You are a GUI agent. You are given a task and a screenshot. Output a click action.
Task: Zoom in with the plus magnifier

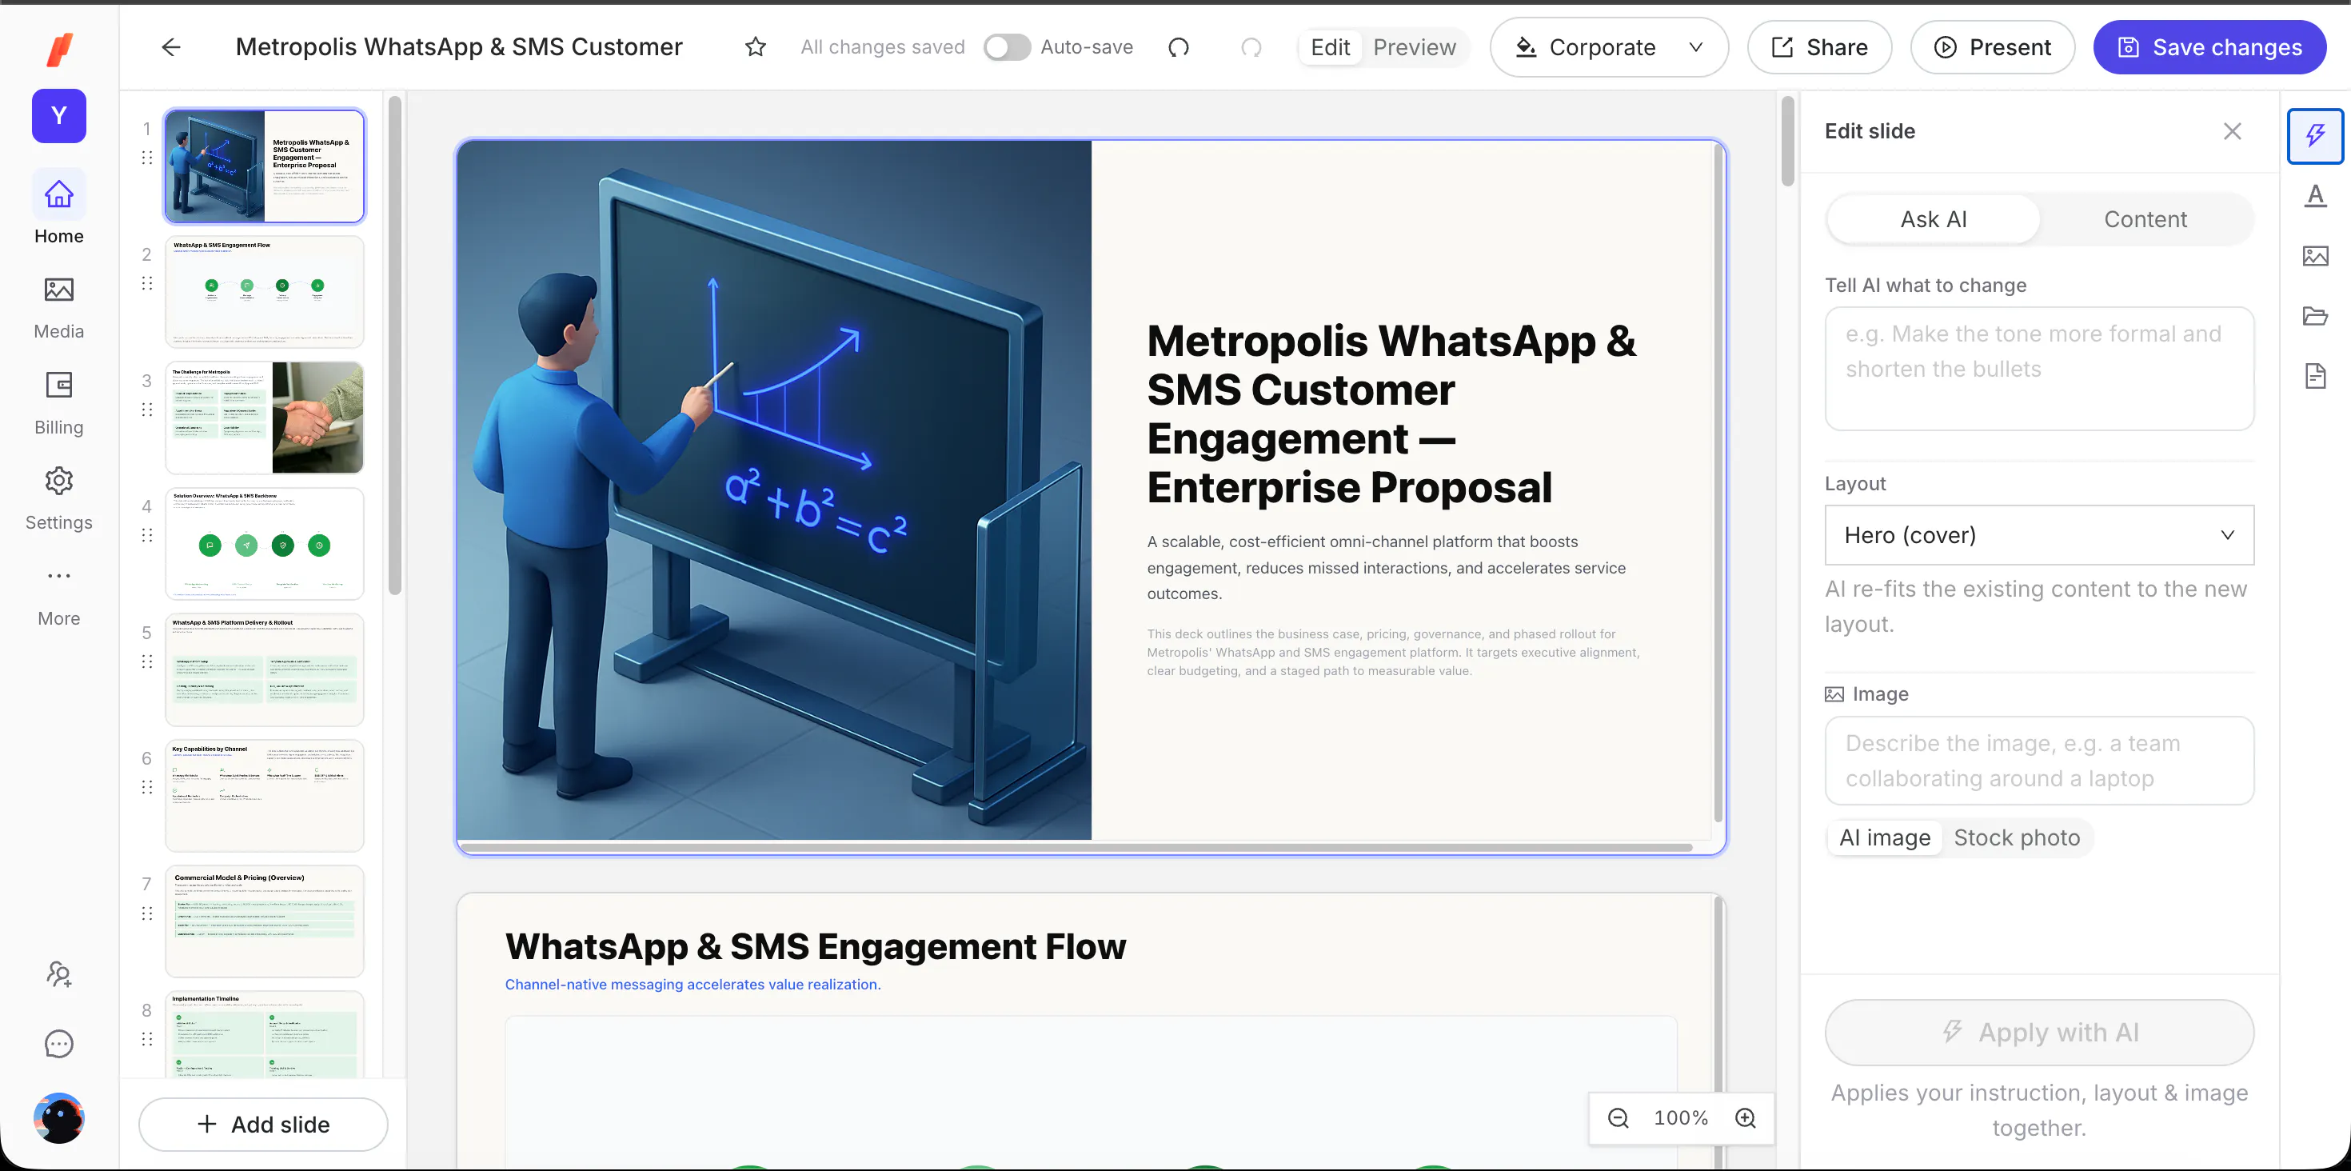point(1745,1118)
